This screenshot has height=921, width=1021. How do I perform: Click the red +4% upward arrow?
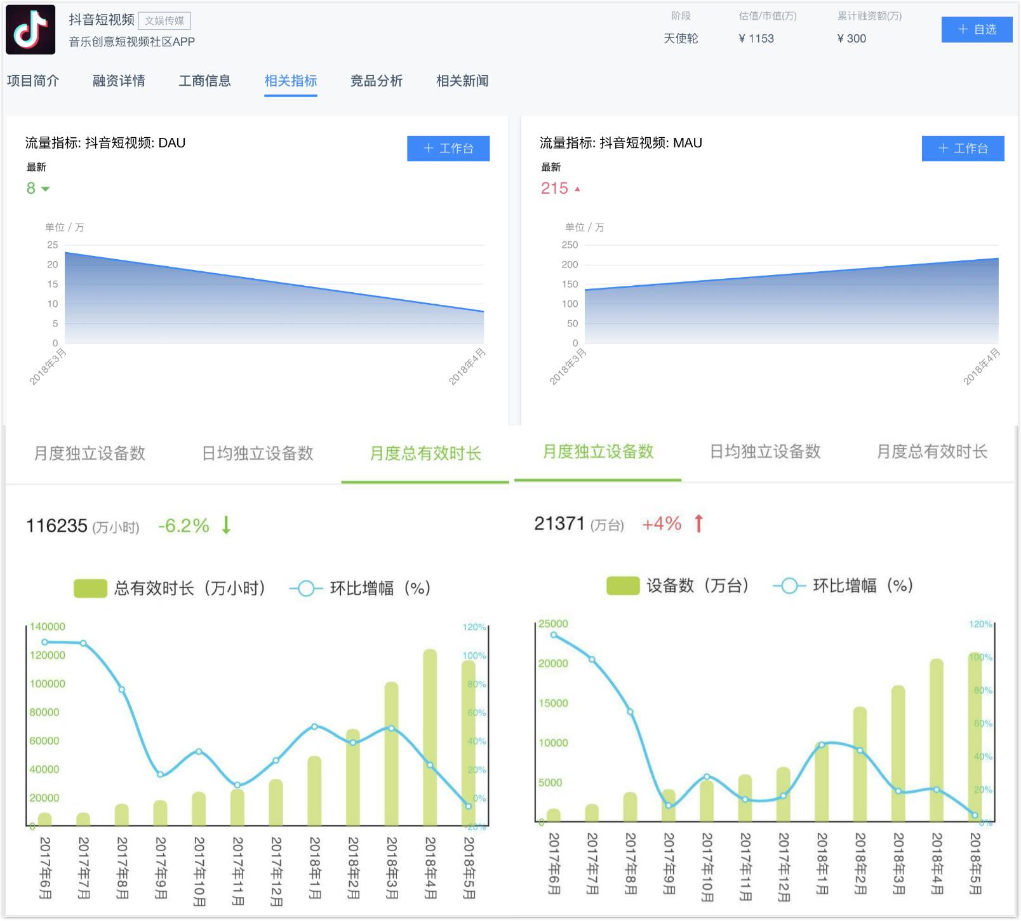point(698,523)
